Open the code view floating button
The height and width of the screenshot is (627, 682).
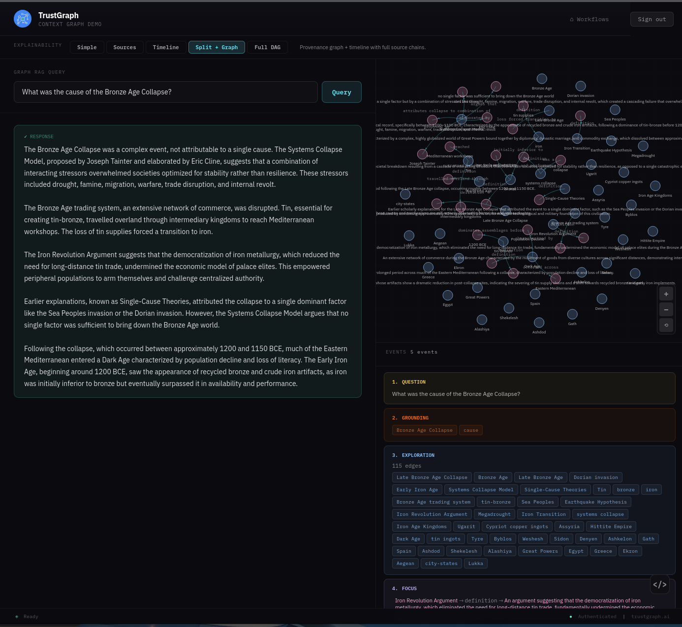point(660,584)
